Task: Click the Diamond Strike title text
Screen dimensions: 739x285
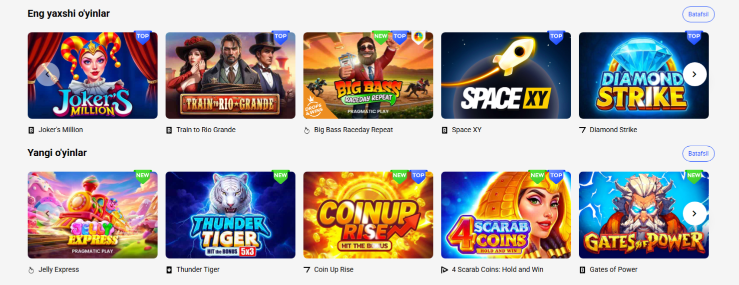Action: point(613,130)
